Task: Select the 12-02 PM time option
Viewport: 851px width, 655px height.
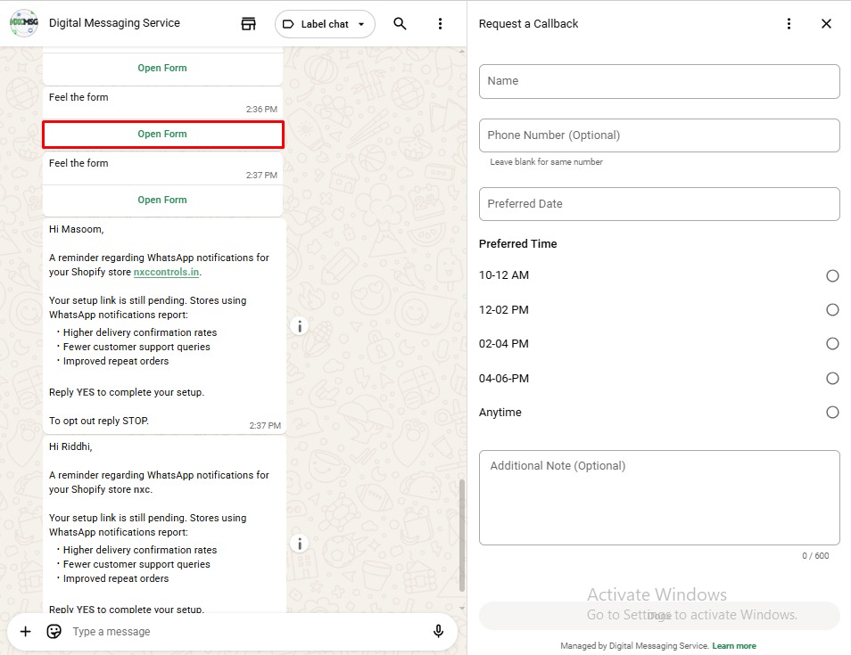Action: [832, 309]
